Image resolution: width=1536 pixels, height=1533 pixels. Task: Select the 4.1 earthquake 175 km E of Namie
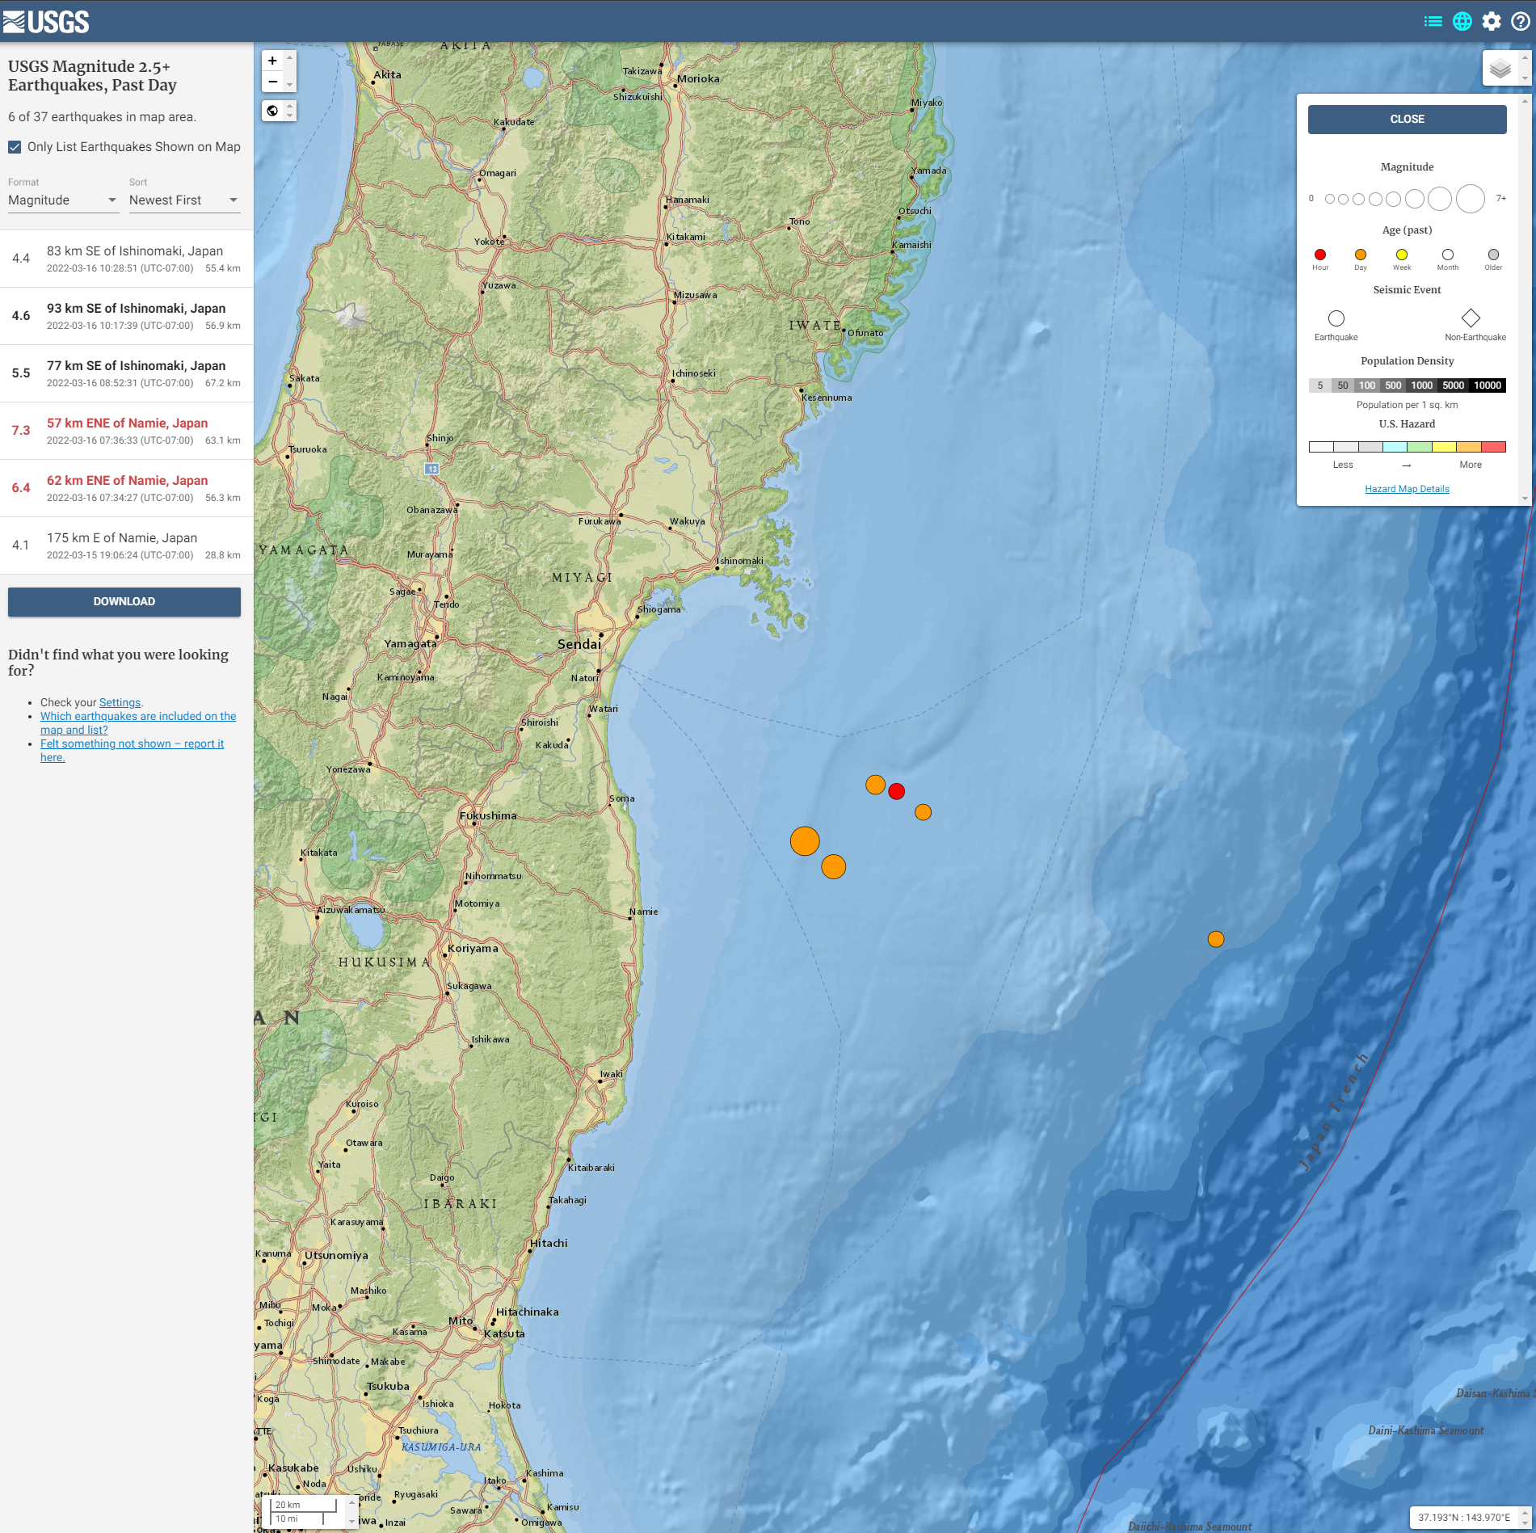127,545
